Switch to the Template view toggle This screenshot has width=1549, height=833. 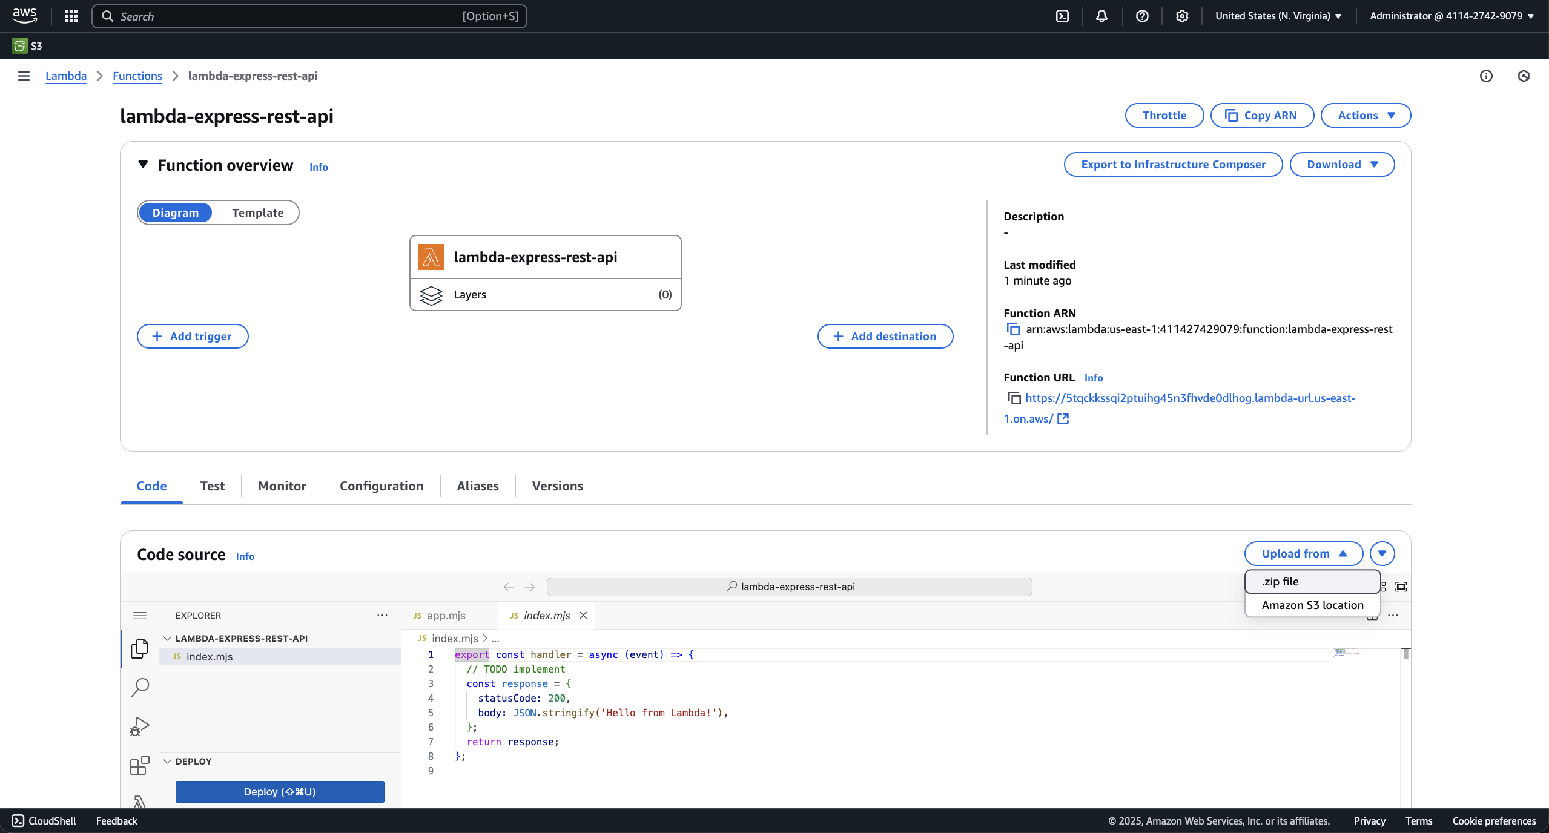click(257, 212)
